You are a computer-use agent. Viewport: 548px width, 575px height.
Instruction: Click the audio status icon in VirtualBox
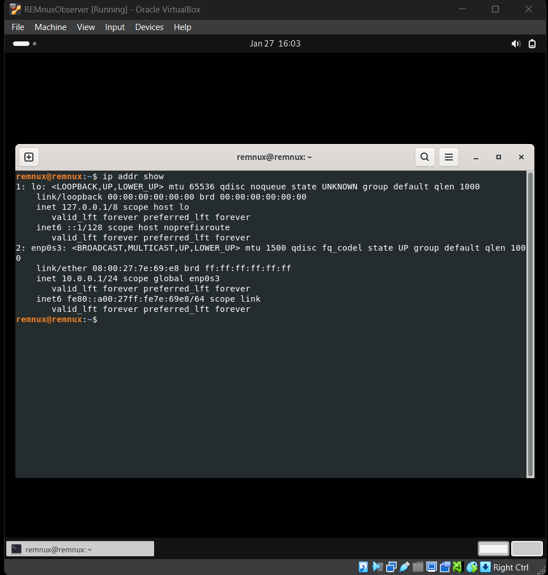tap(377, 567)
